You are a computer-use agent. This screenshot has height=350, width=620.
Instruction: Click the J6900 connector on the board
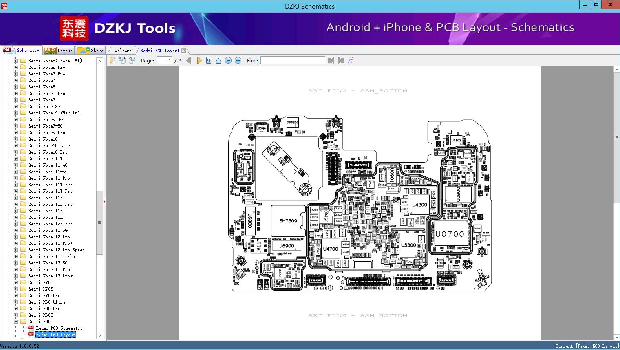pyautogui.click(x=287, y=246)
